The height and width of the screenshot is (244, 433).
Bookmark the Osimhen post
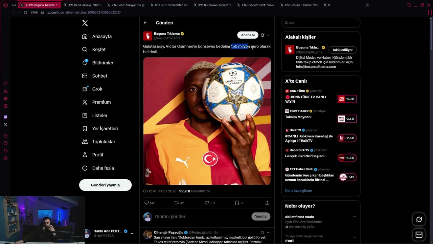pyautogui.click(x=237, y=203)
